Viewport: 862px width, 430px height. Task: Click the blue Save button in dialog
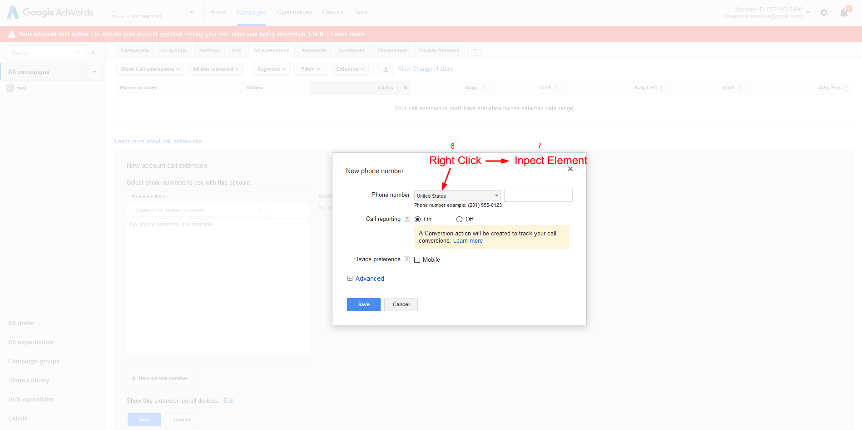[363, 304]
